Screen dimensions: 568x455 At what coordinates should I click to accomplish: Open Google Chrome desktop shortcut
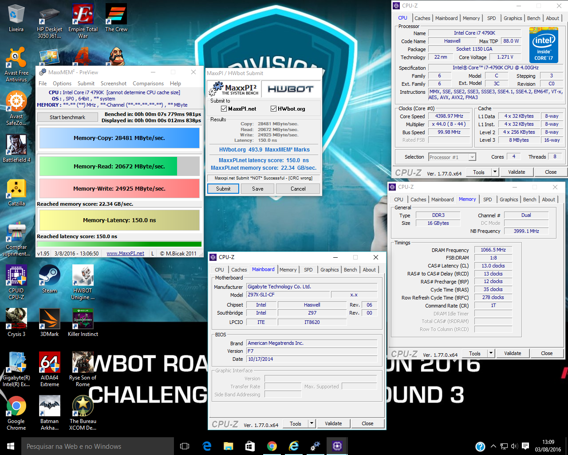coord(16,413)
